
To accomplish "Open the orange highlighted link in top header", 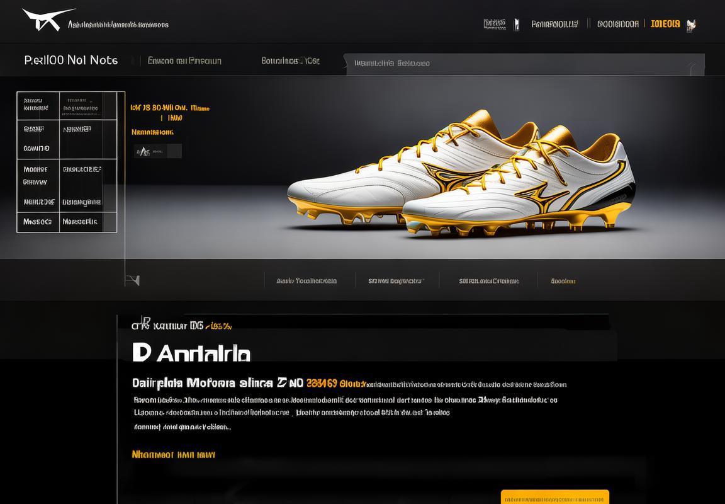I will point(665,24).
